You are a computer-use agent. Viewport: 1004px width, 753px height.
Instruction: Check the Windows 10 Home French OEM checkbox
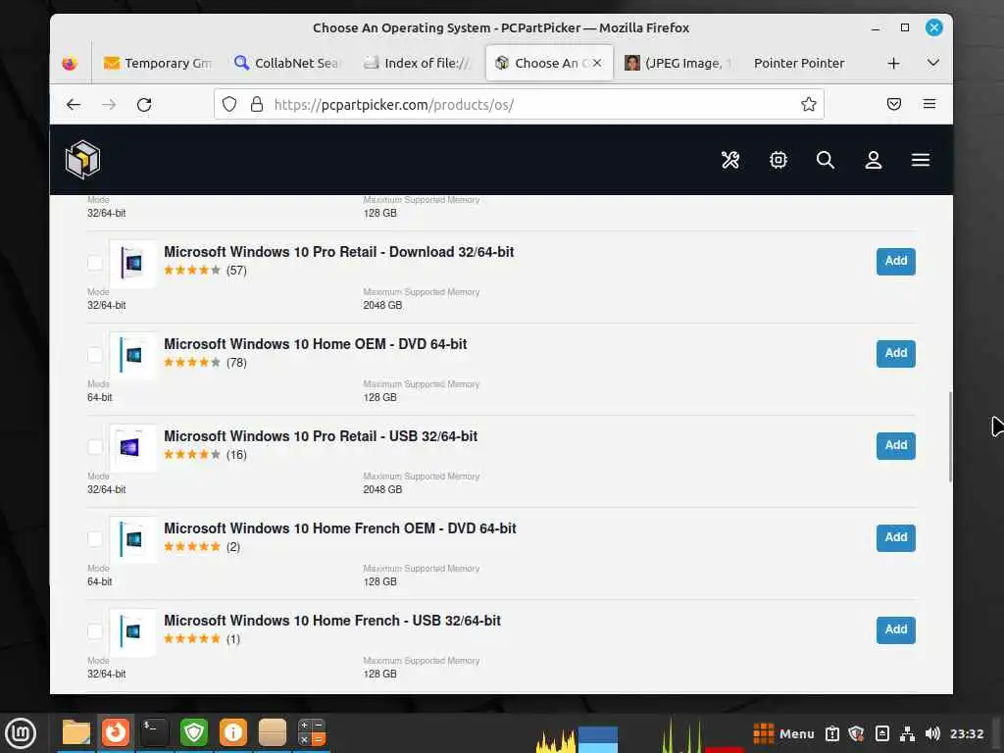95,539
